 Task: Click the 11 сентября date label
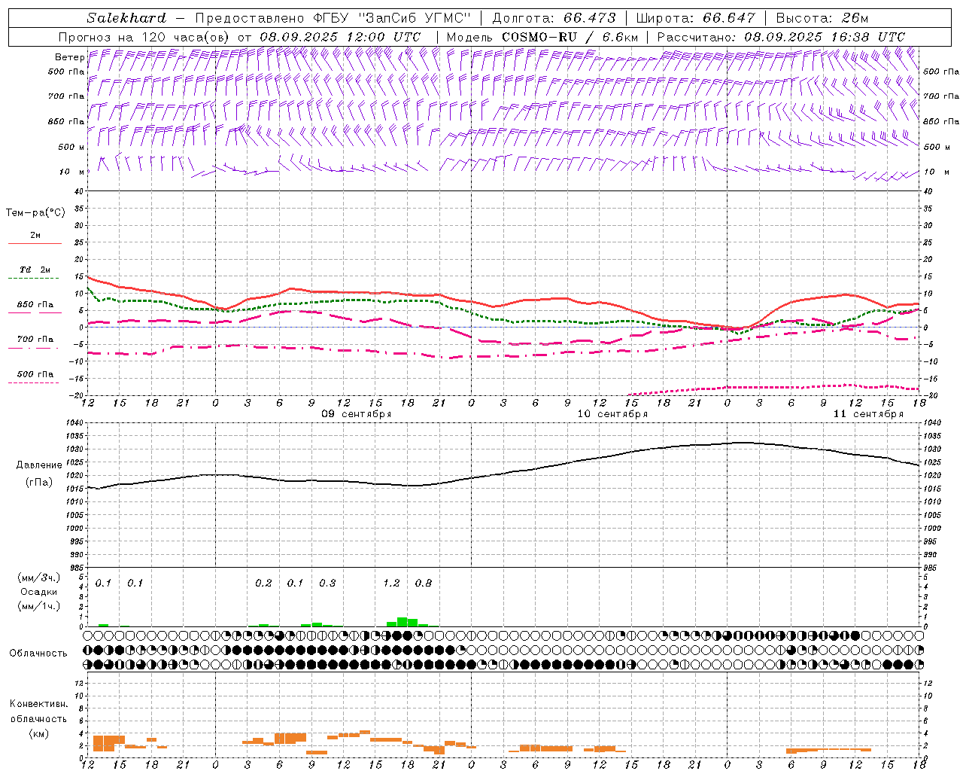pos(868,414)
